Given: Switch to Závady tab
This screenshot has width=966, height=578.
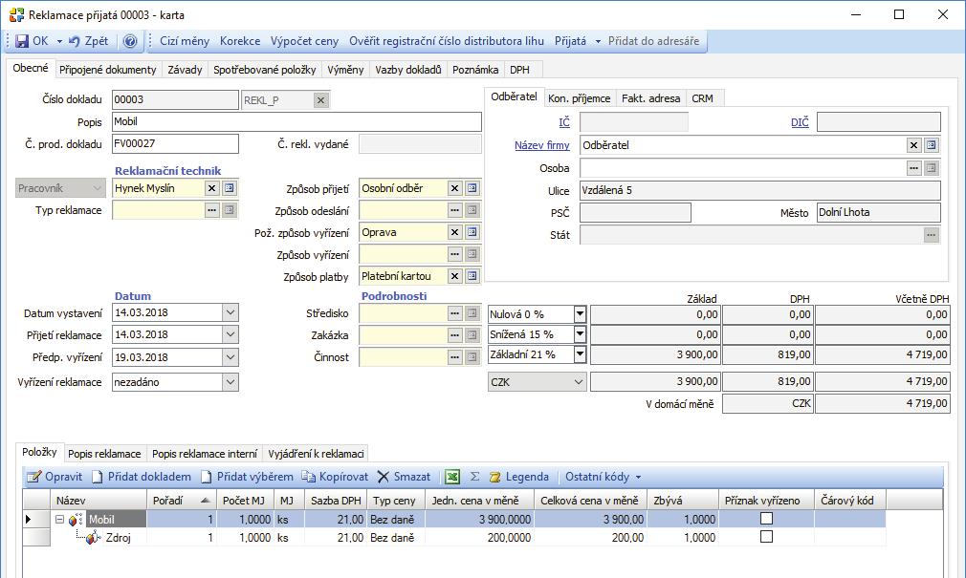Looking at the screenshot, I should tap(185, 70).
